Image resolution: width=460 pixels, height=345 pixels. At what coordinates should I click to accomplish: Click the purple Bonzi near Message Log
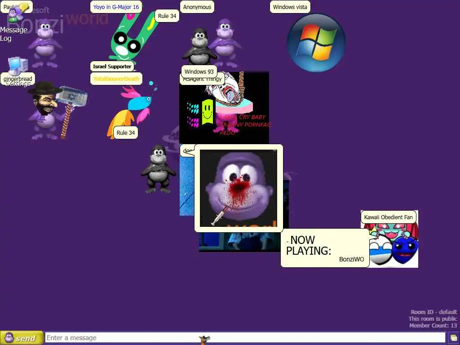tap(45, 44)
